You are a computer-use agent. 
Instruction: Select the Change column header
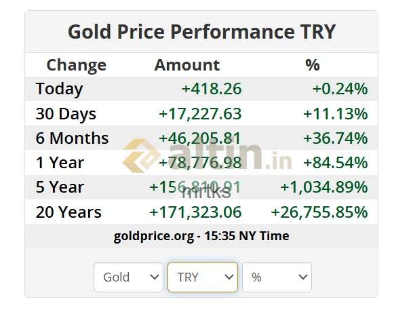click(76, 65)
